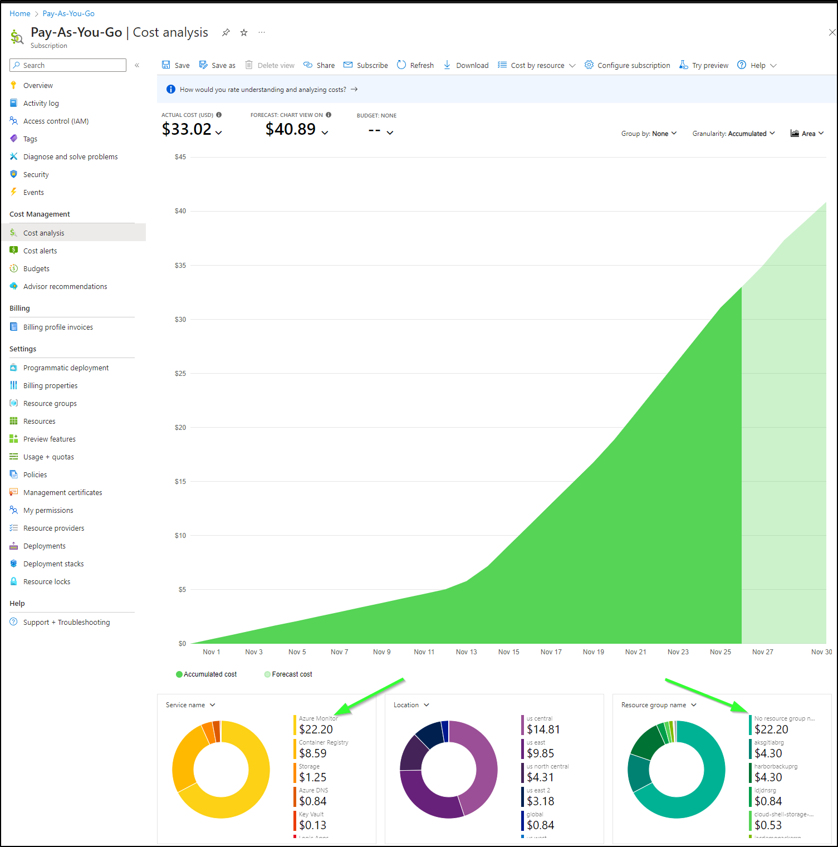Viewport: 838px width, 847px height.
Task: Open the rate understanding costs feedback link
Action: point(268,89)
